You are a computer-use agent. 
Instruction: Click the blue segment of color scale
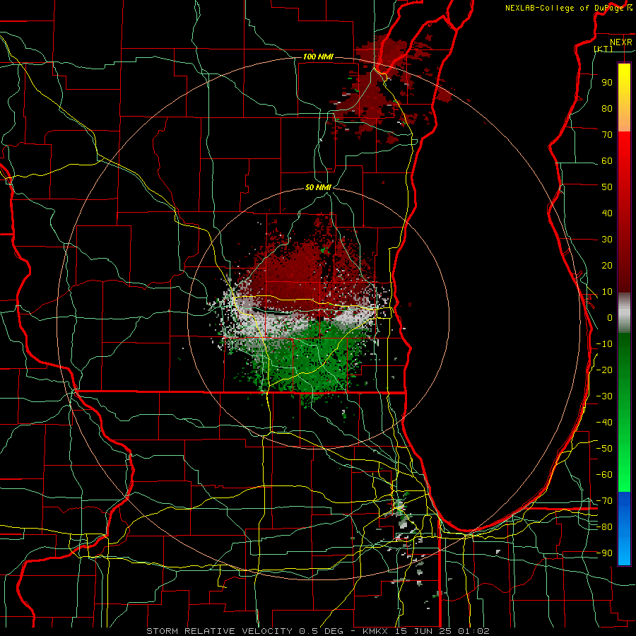[x=624, y=528]
